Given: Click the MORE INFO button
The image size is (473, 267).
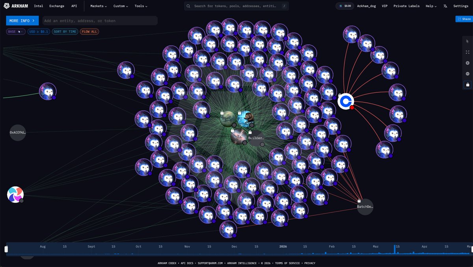Looking at the screenshot, I should tap(22, 20).
